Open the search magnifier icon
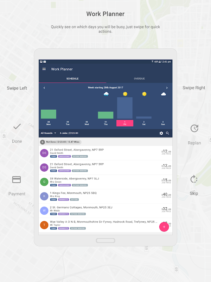The height and width of the screenshot is (282, 211). (167, 133)
